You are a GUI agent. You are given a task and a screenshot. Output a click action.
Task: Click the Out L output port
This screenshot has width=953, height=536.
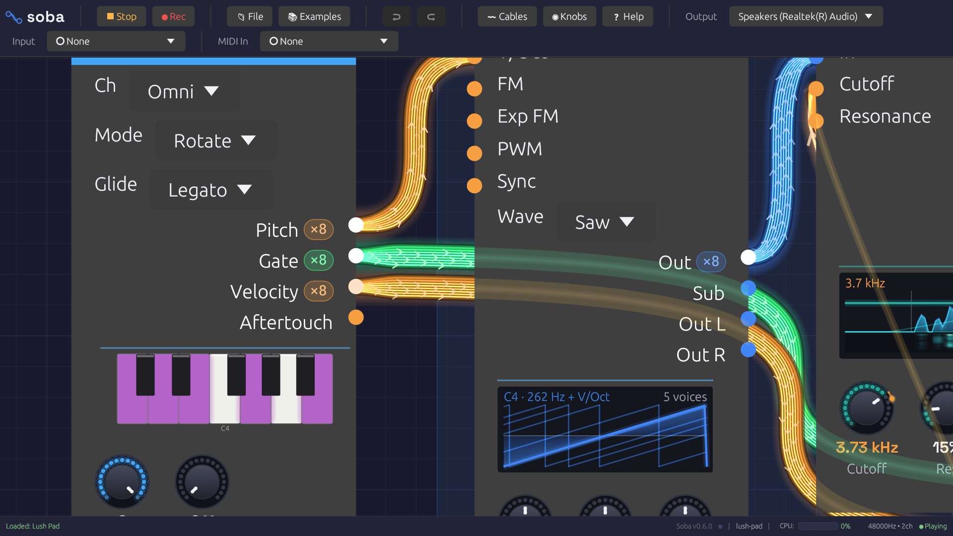point(748,319)
